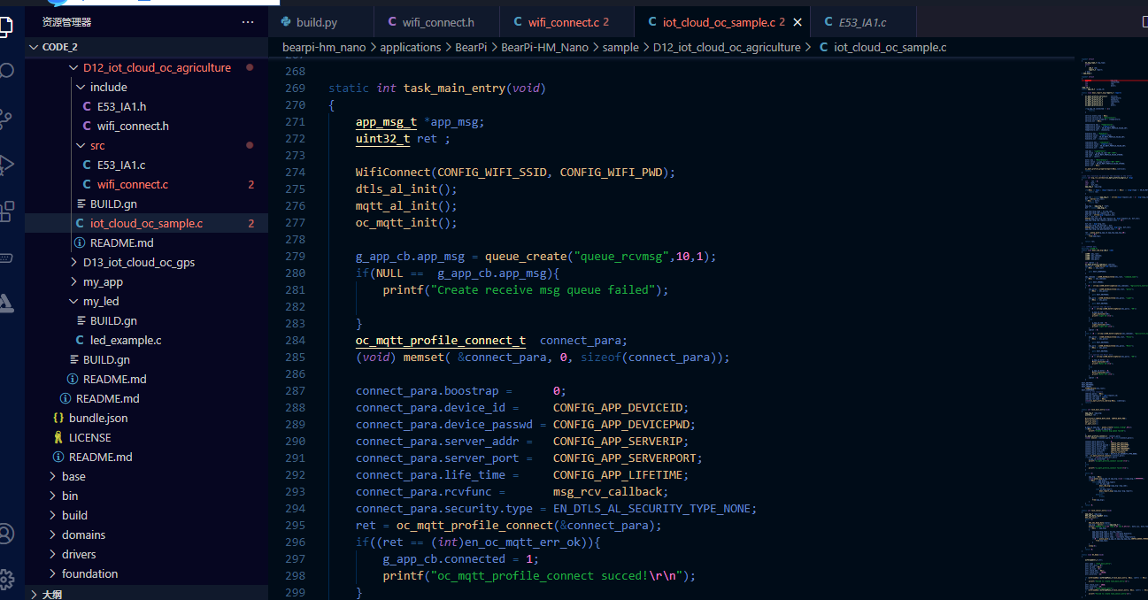
Task: Expand the drivers folder
Action: pos(146,554)
